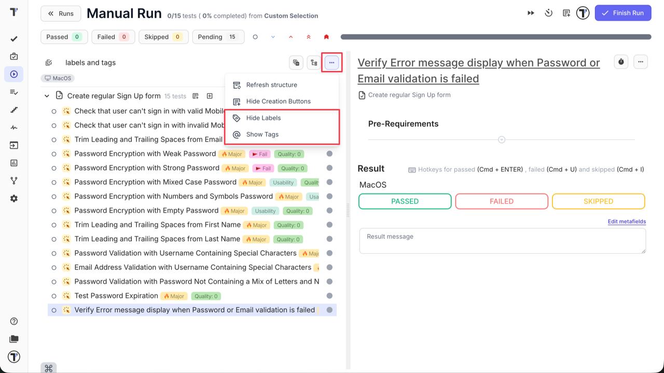Viewport: 664px width, 373px height.
Task: Open the Edit metafields link
Action: [627, 221]
